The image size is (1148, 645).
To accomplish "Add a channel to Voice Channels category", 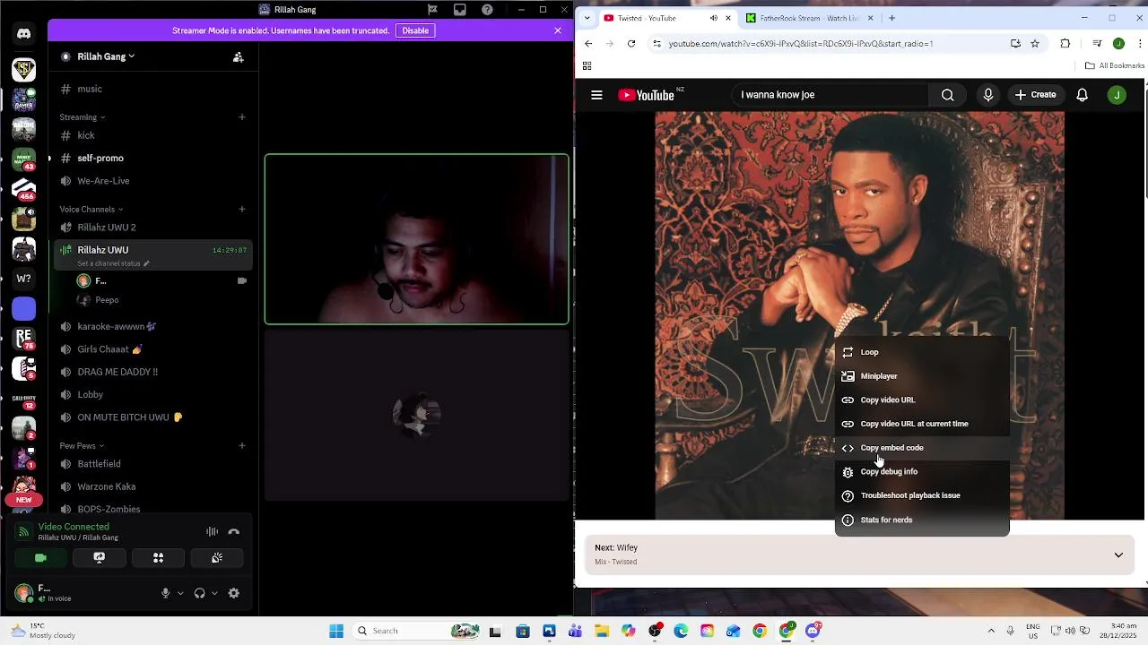I will (x=242, y=209).
